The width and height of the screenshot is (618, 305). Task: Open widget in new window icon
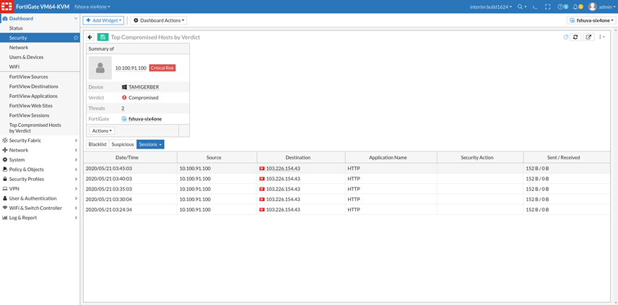point(588,37)
